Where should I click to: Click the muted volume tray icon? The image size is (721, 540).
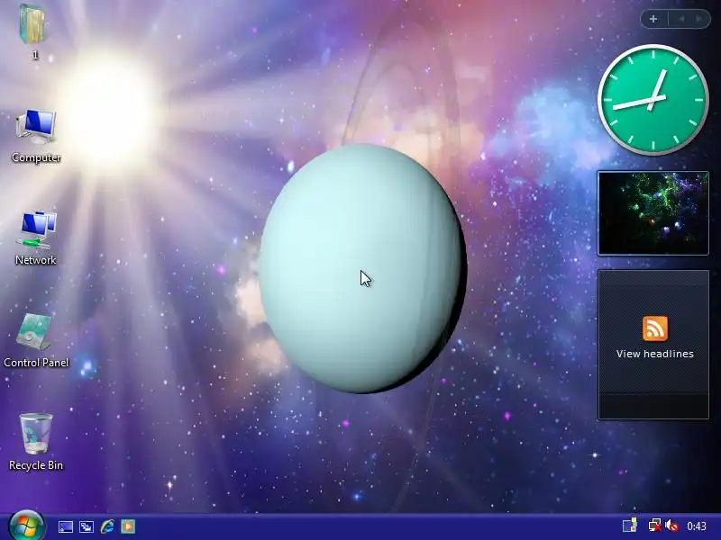(671, 526)
